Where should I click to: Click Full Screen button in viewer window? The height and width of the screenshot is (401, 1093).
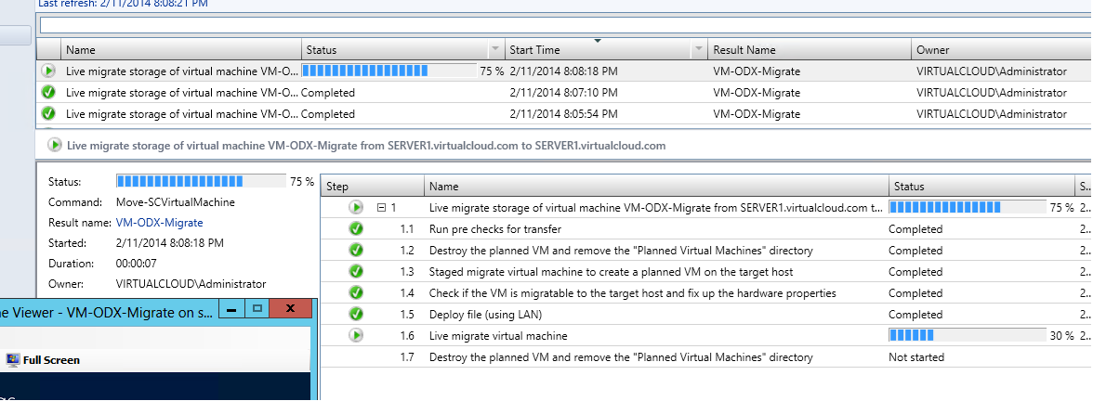tap(43, 360)
